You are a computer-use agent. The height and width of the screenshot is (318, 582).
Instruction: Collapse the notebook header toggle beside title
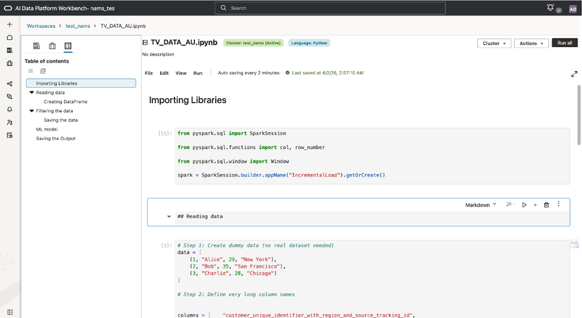point(145,43)
